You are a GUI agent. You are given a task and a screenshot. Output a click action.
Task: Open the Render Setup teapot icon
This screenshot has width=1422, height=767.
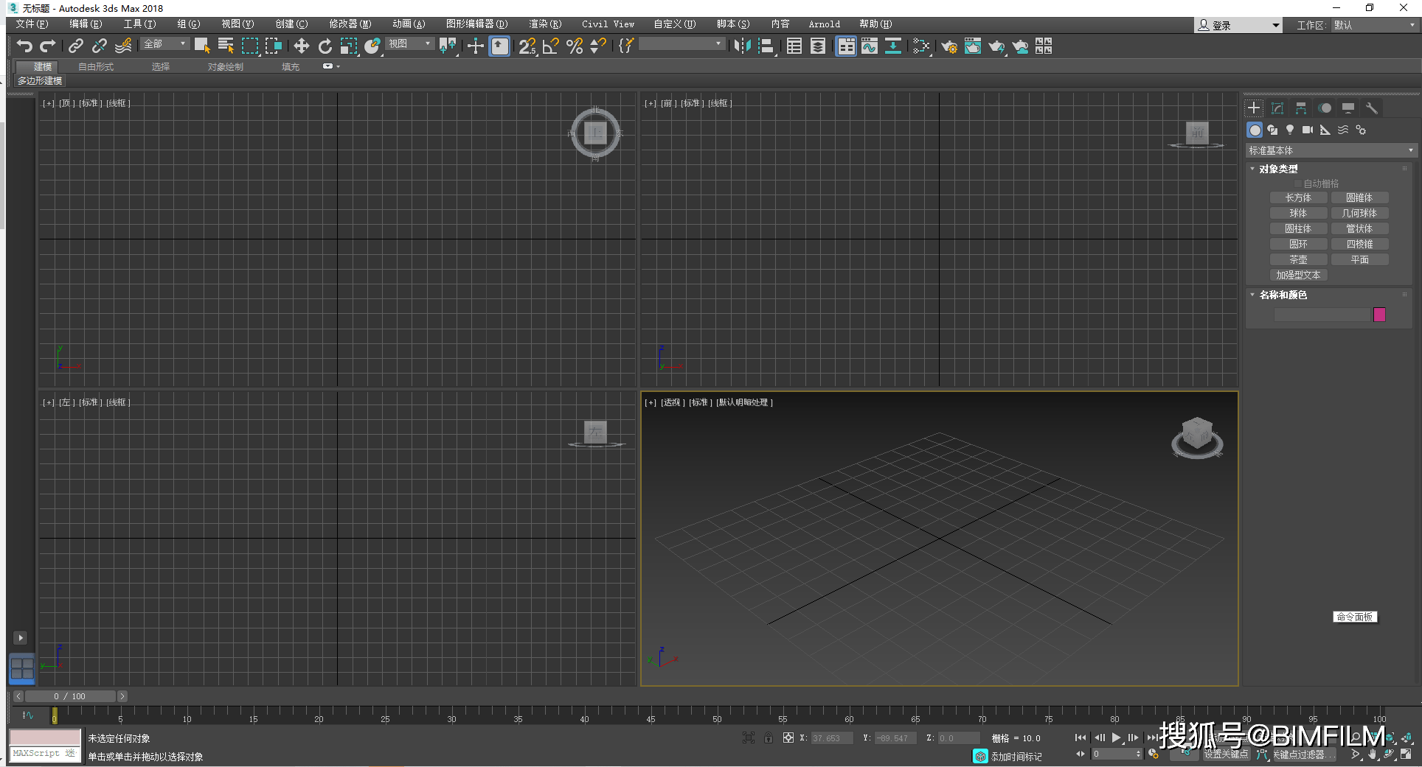pyautogui.click(x=948, y=46)
